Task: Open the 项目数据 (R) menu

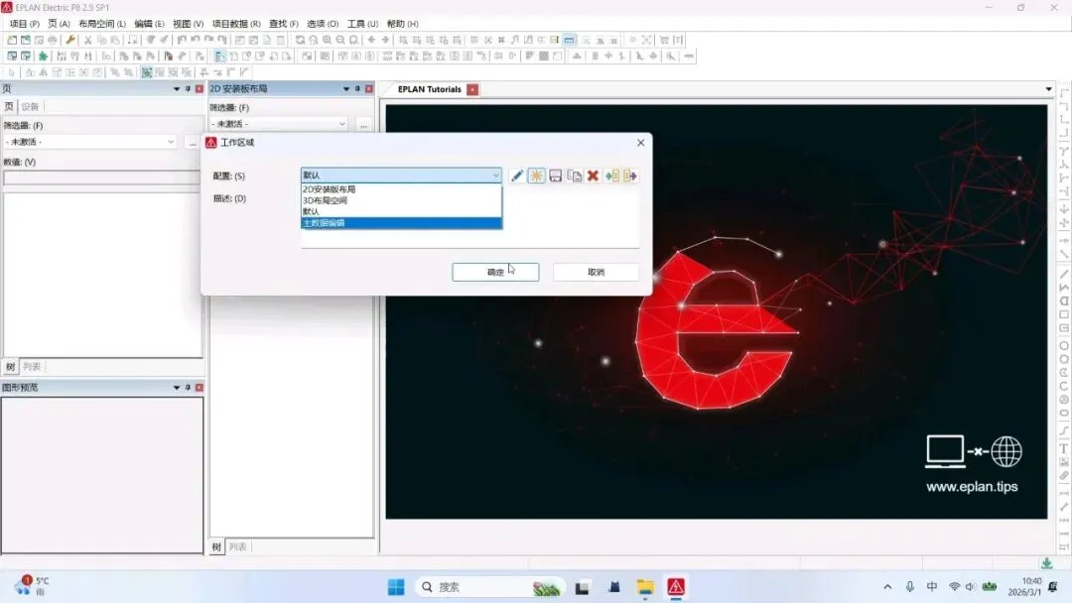Action: tap(236, 24)
